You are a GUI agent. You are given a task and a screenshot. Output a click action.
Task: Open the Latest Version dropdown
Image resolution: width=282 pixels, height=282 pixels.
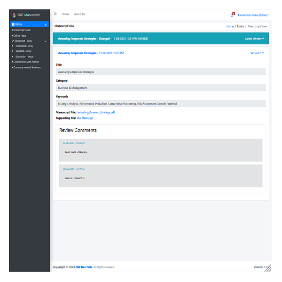[x=254, y=39]
